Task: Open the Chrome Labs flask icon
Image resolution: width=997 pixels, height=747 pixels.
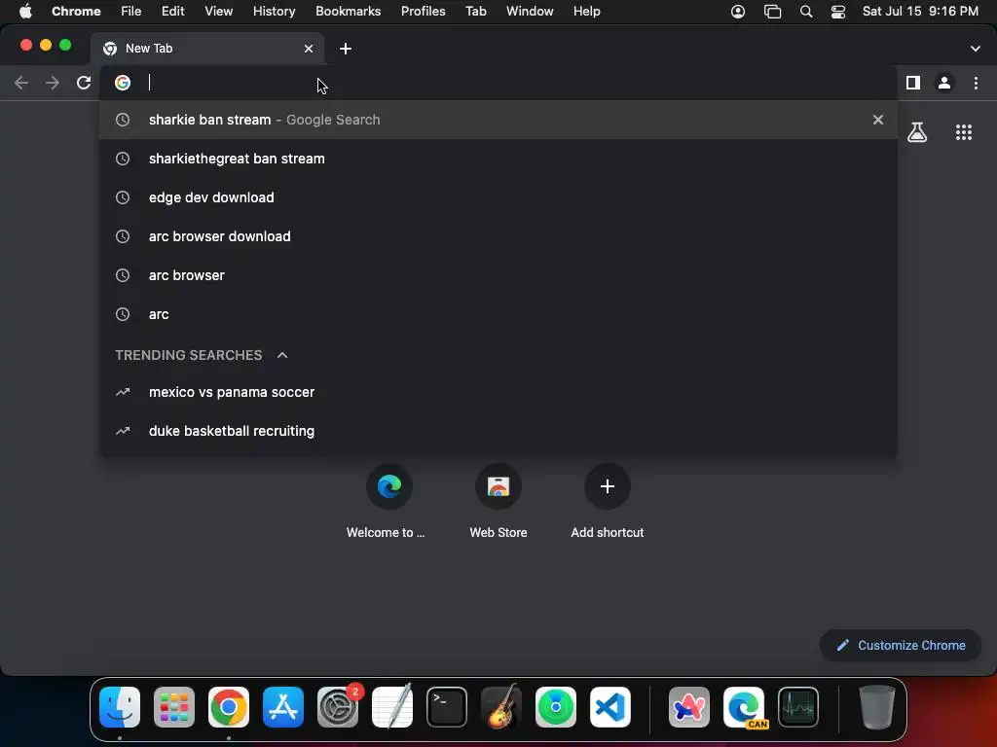Action: [917, 132]
